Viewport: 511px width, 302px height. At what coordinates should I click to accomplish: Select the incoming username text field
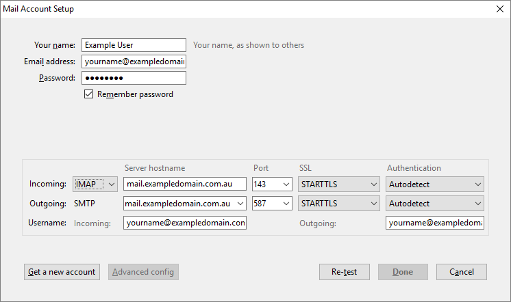(184, 223)
